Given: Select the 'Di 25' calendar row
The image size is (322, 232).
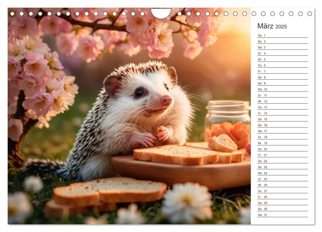Looking at the screenshot, I should [x=282, y=179].
